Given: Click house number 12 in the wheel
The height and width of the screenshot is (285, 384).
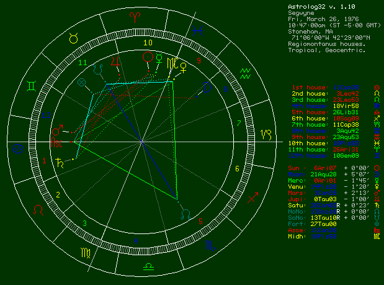Looking at the screenshot, I should point(47,115).
